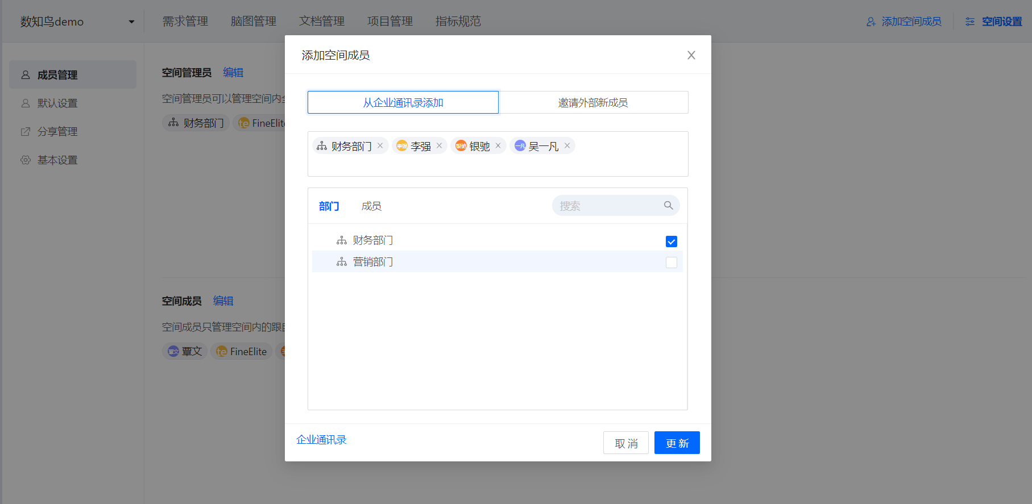Remove 李强 from selected members
This screenshot has height=504, width=1032.
[x=439, y=145]
